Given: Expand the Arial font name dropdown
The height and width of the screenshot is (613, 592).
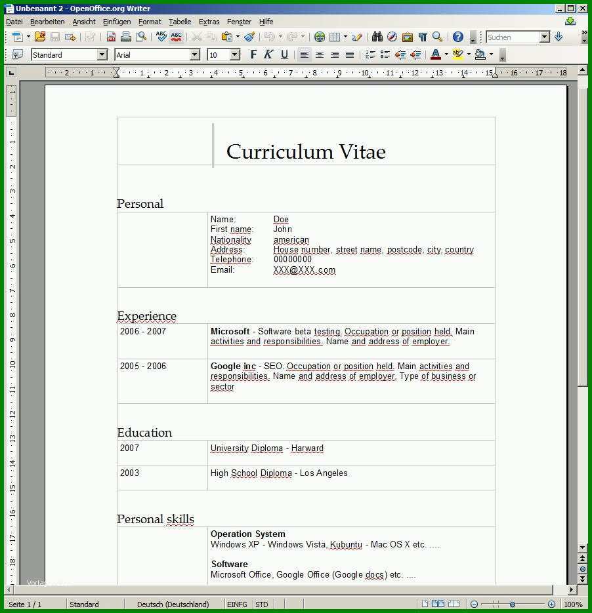Looking at the screenshot, I should pyautogui.click(x=195, y=54).
